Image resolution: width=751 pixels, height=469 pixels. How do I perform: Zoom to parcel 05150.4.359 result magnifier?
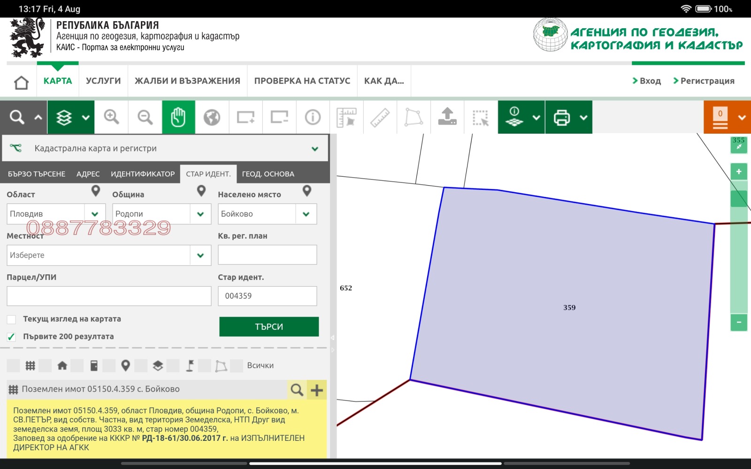pyautogui.click(x=297, y=390)
